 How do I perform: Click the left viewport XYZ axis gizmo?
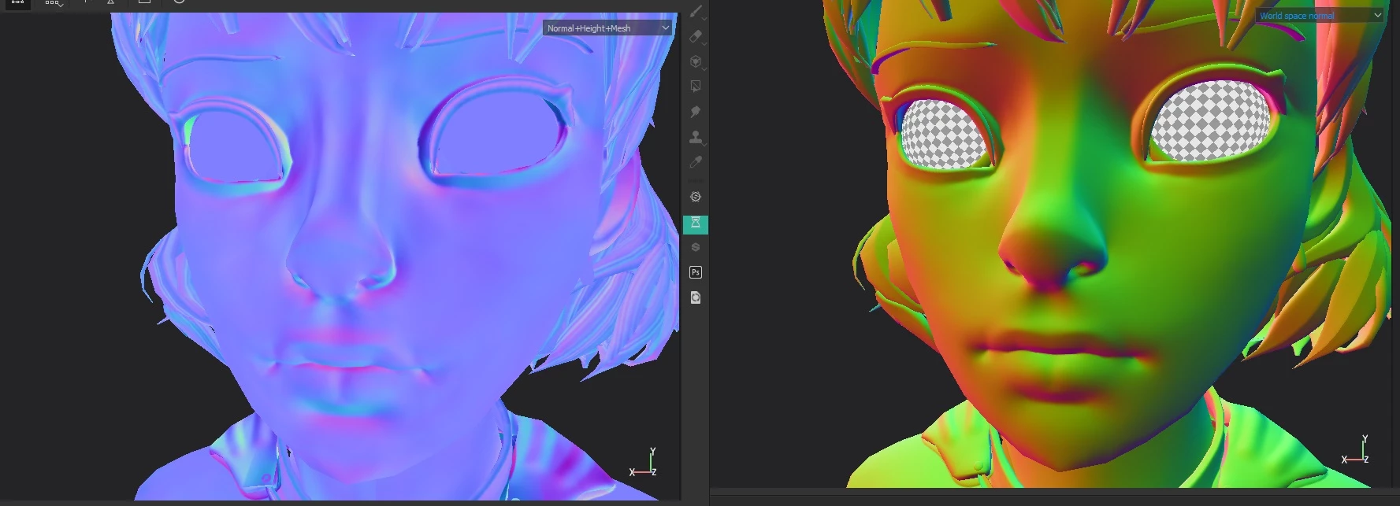pos(644,463)
